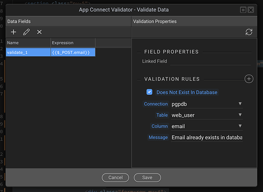This screenshot has height=192, width=263.
Task: Open the Column dropdown showing email
Action: tap(207, 126)
